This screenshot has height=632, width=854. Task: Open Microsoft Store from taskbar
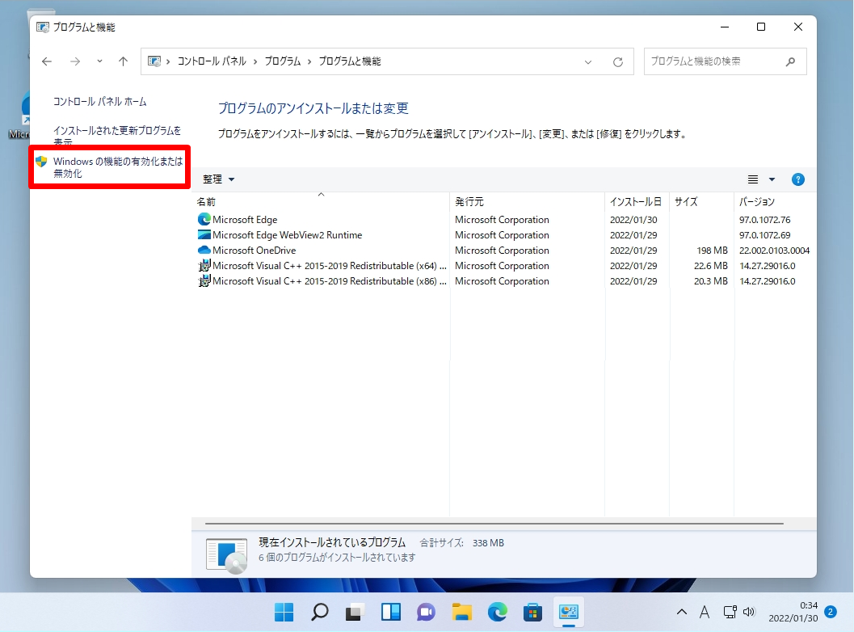532,613
